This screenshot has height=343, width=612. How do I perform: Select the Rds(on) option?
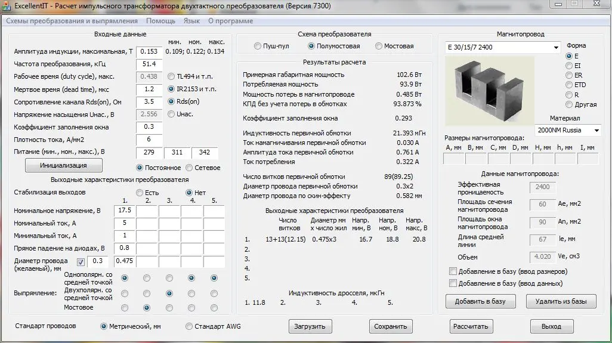pyautogui.click(x=184, y=101)
